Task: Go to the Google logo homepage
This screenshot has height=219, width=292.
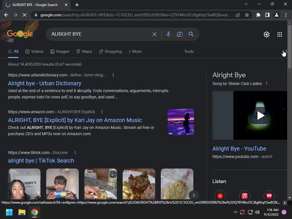Action: pyautogui.click(x=20, y=34)
